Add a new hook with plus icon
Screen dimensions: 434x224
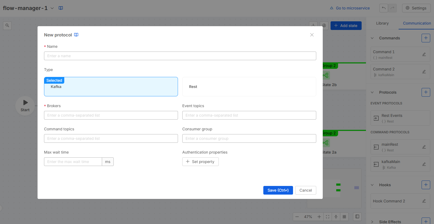426,185
